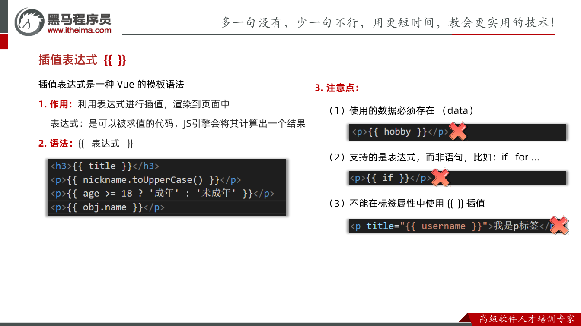Image resolution: width=581 pixels, height=326 pixels.
Task: Select the h3 title code line
Action: pyautogui.click(x=167, y=166)
